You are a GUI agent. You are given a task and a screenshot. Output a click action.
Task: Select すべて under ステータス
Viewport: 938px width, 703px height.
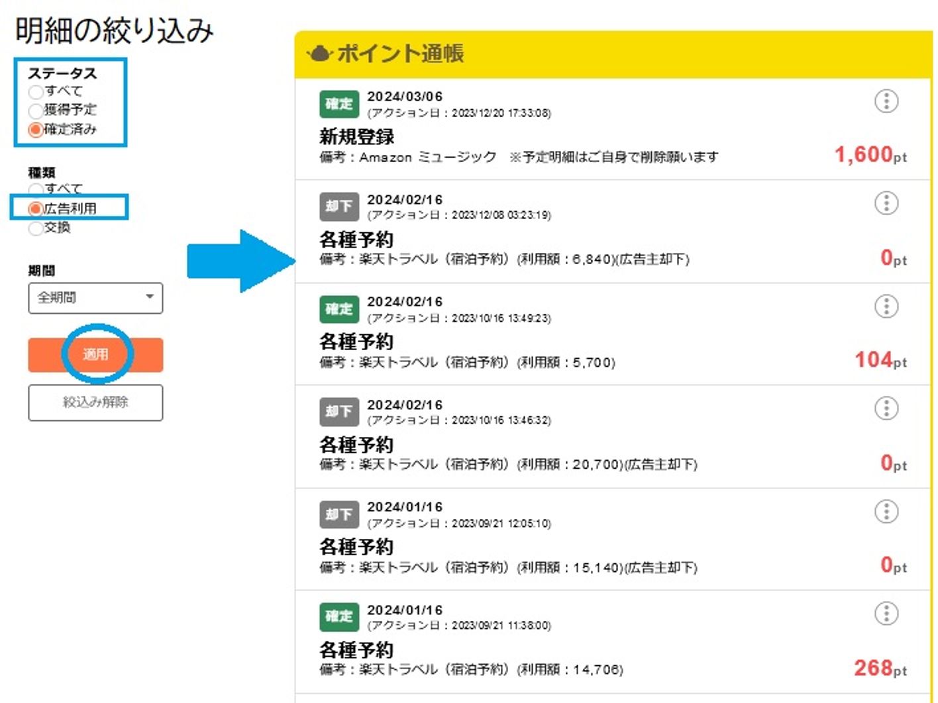click(36, 91)
